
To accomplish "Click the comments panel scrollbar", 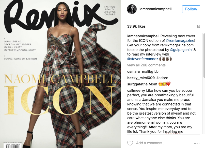I will (204, 55).
